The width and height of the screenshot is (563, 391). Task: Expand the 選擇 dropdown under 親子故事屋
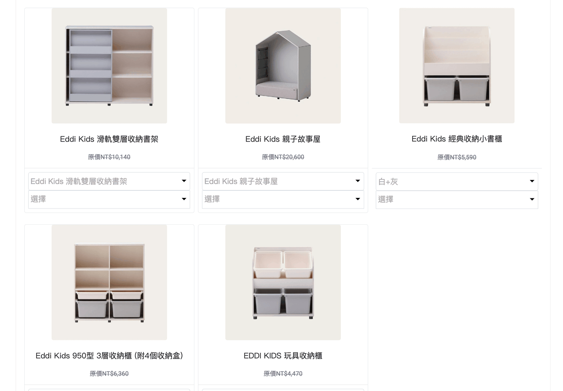[283, 199]
